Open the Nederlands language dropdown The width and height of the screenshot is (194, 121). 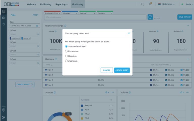point(166,4)
